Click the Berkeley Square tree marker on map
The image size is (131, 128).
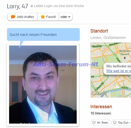click(x=125, y=58)
